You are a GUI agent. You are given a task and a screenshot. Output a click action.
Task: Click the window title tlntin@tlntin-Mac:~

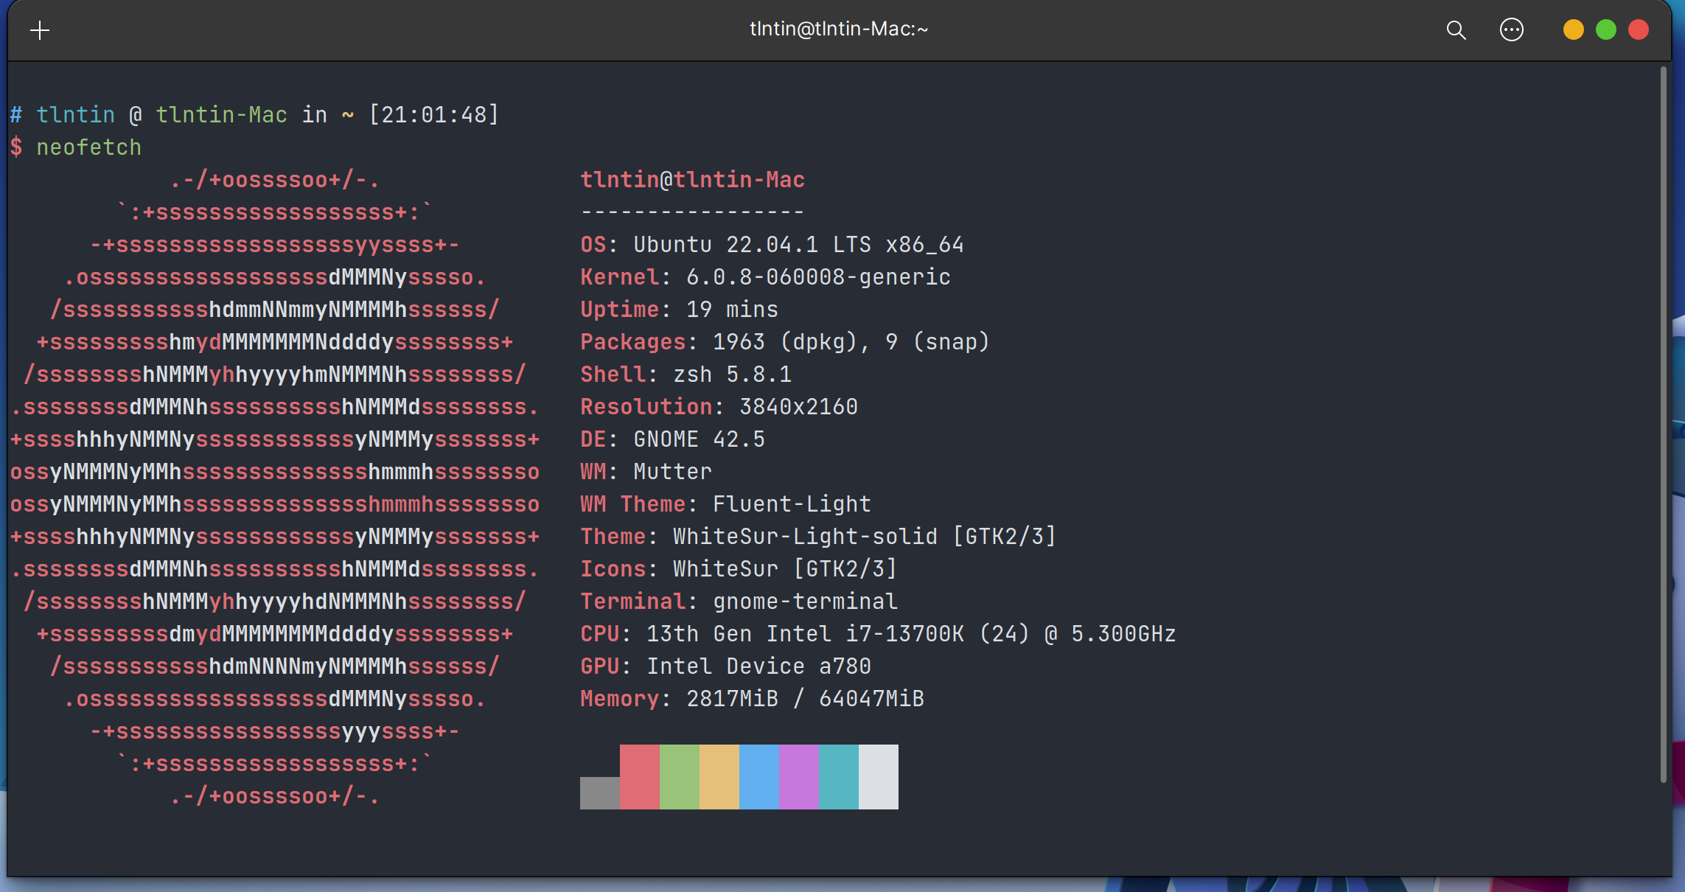tap(839, 29)
